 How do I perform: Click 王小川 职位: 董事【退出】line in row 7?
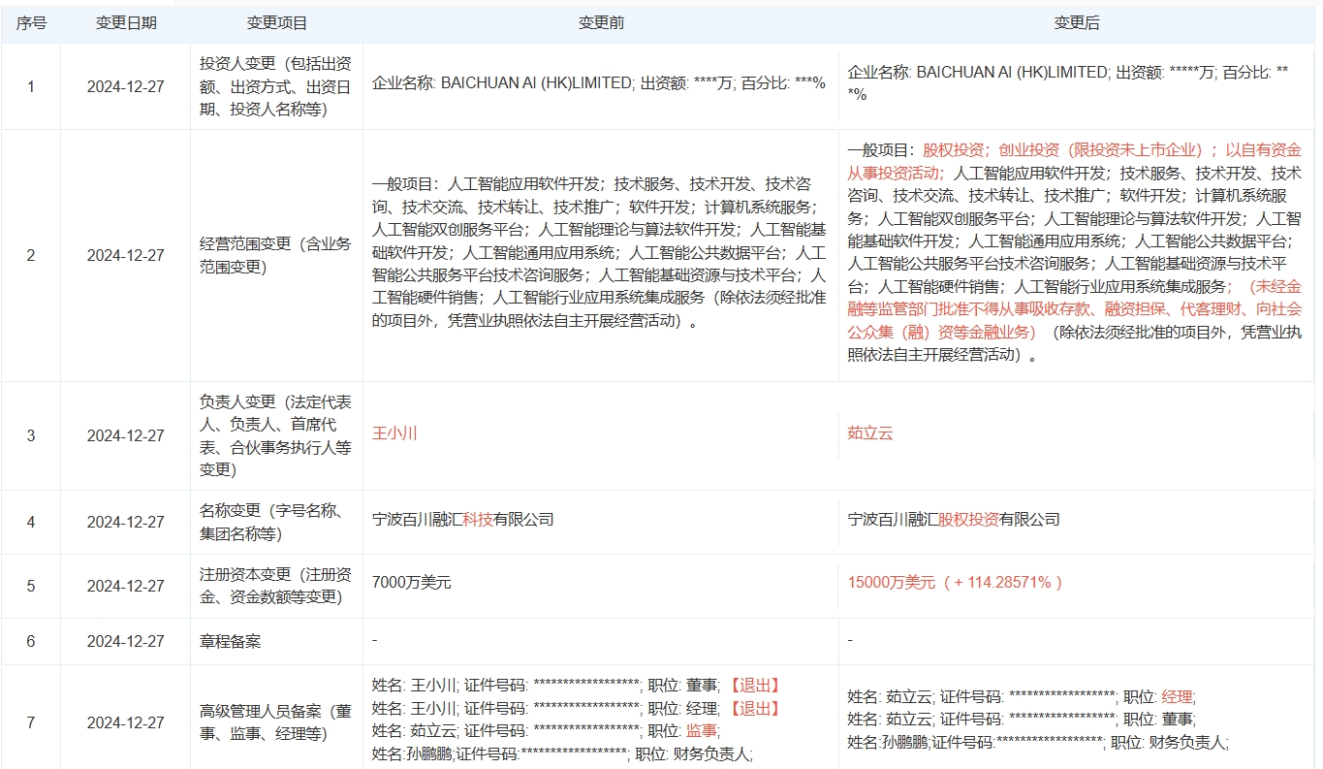[x=577, y=685]
